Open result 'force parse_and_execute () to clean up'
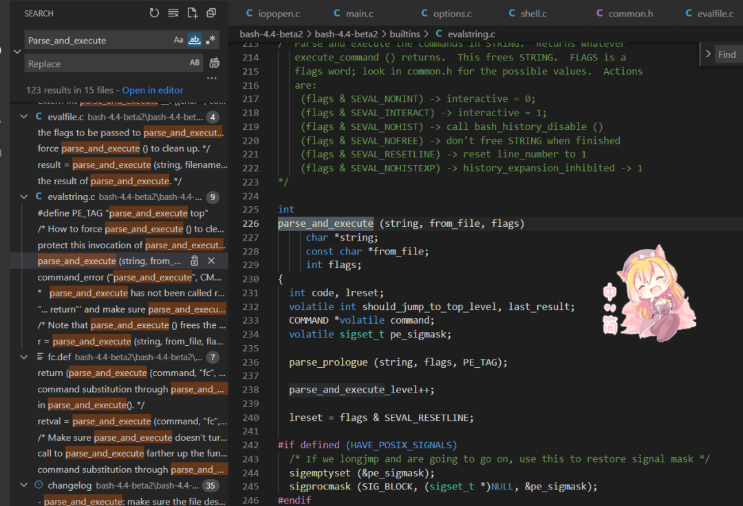 pyautogui.click(x=124, y=148)
